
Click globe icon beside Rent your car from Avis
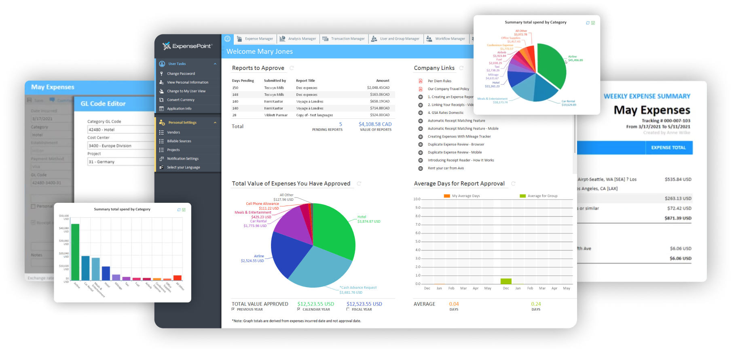(x=421, y=168)
